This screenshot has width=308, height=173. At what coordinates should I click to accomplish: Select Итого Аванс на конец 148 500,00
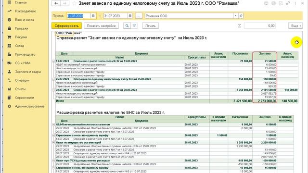tap(288, 101)
